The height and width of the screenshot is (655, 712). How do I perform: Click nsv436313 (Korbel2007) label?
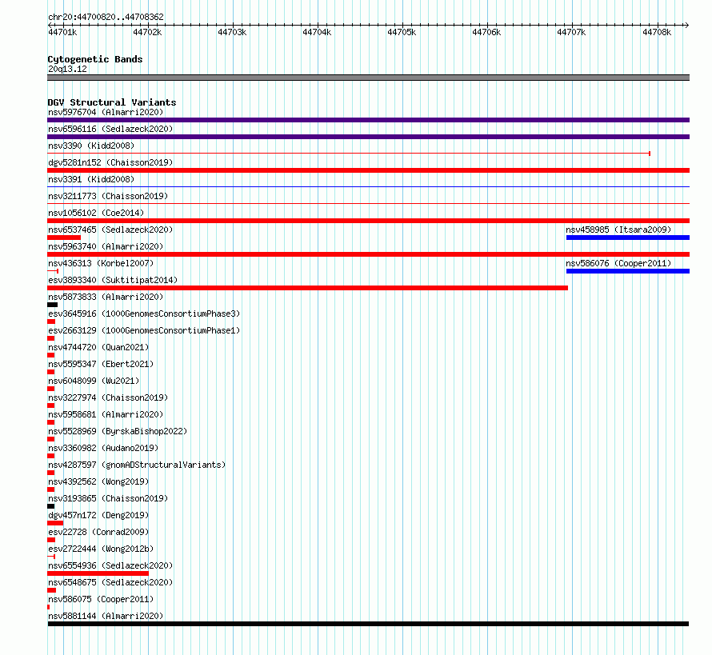101,263
